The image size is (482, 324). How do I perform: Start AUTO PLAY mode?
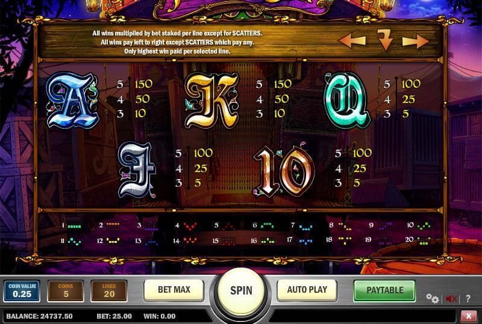(x=307, y=290)
